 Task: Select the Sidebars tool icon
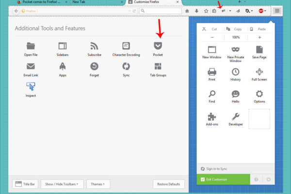coord(63,46)
